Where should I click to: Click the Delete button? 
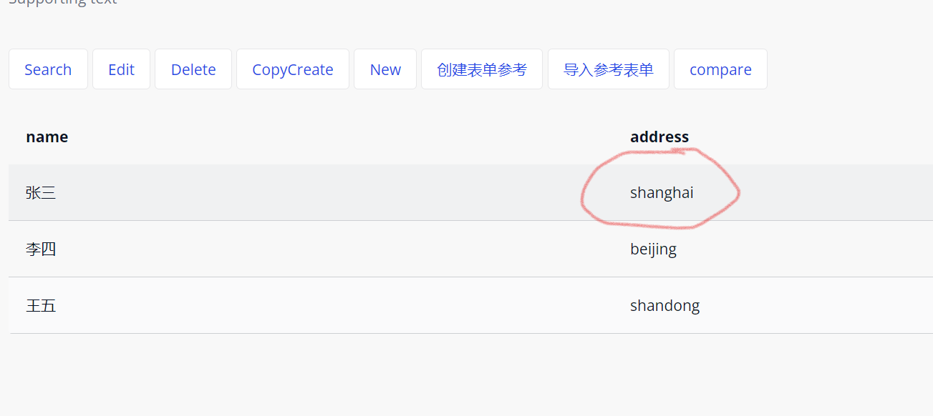tap(193, 69)
